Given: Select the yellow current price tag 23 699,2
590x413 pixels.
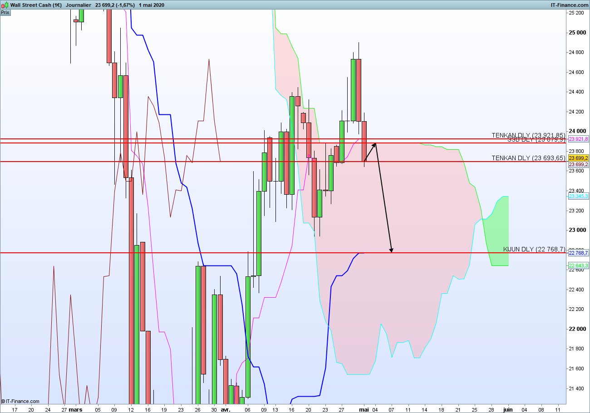Looking at the screenshot, I should coord(579,158).
